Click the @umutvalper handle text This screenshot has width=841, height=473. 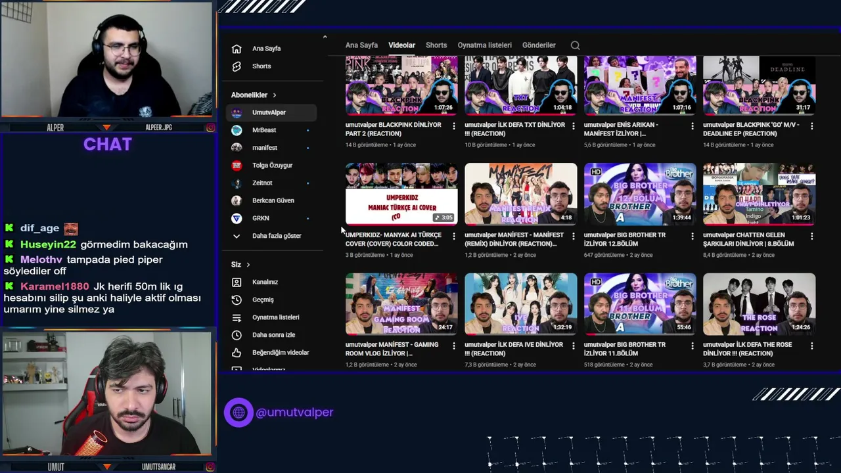(x=294, y=413)
